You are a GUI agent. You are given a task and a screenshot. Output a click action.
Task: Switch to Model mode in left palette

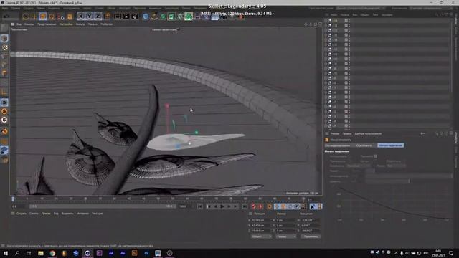point(4,38)
